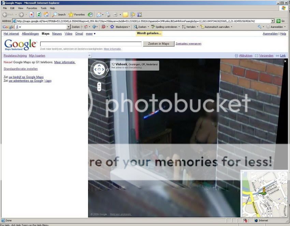Click the yellow sticky note toolbar icon

click(x=126, y=14)
